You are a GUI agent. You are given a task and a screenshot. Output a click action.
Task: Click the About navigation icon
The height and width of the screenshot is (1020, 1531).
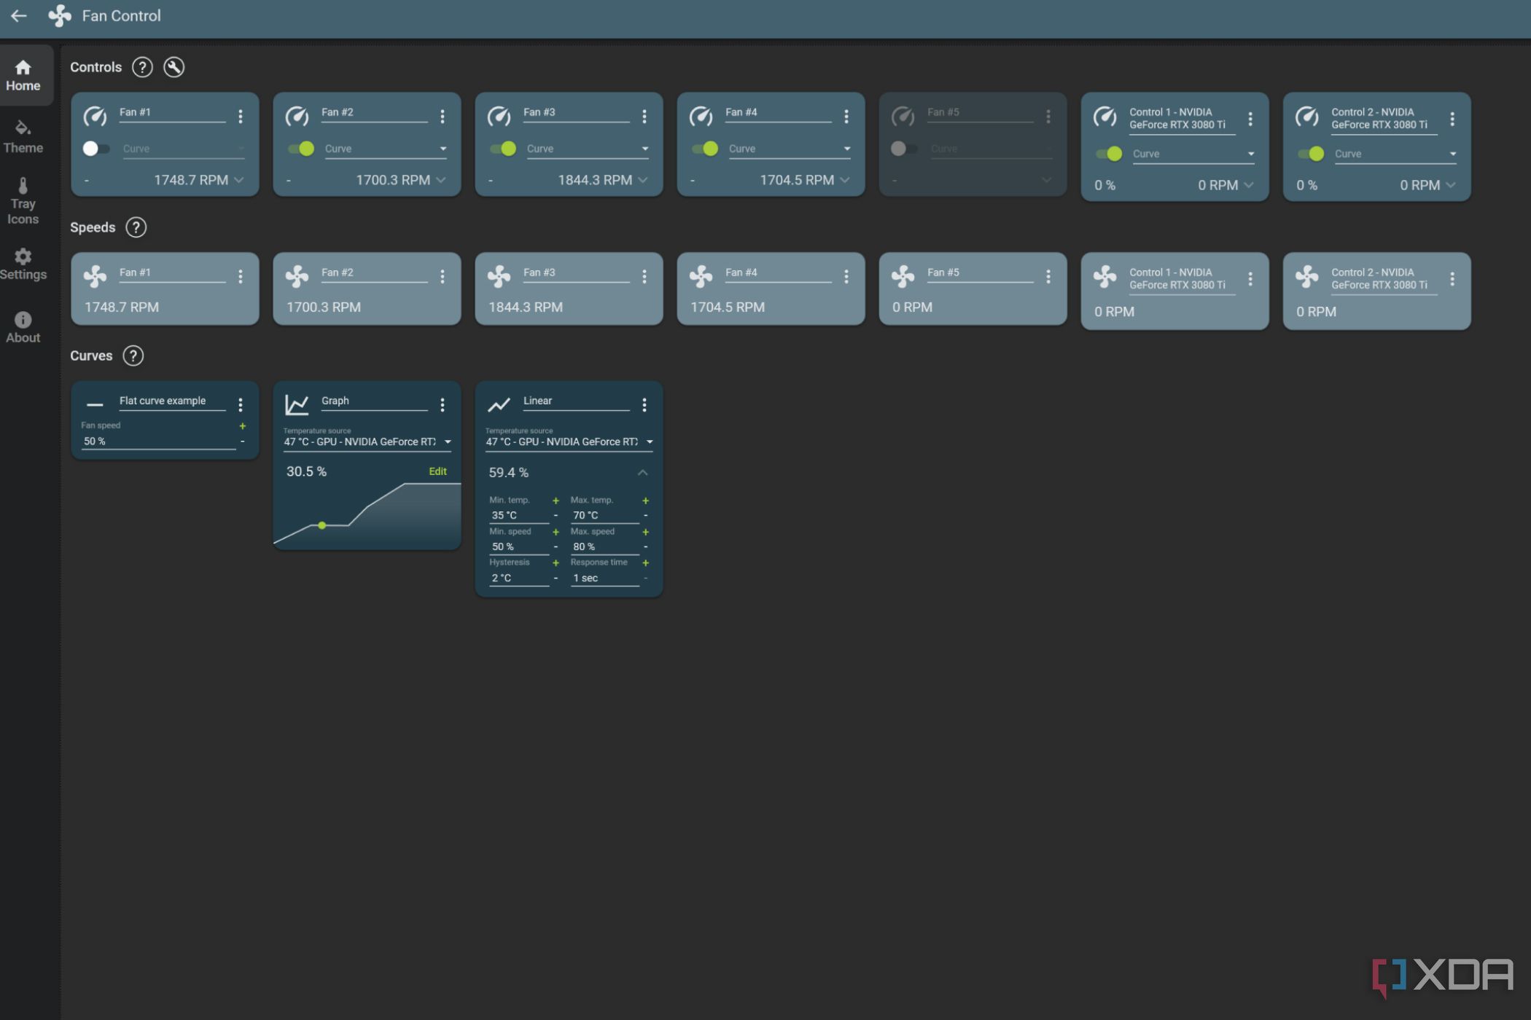[23, 328]
